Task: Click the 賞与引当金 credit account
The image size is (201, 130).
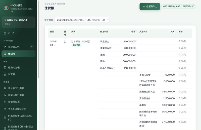Action: [x=145, y=98]
